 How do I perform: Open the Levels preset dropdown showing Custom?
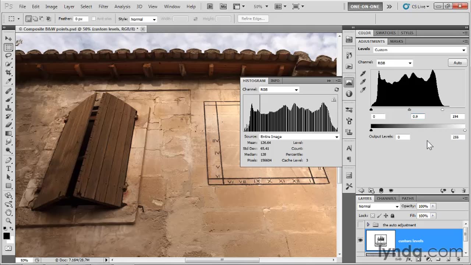(420, 50)
